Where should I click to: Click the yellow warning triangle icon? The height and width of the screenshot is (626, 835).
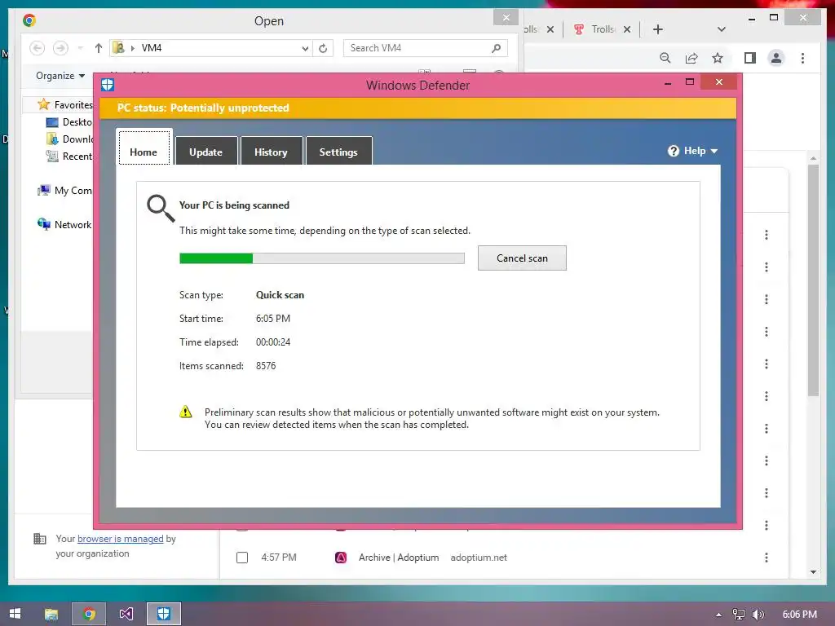coord(186,412)
